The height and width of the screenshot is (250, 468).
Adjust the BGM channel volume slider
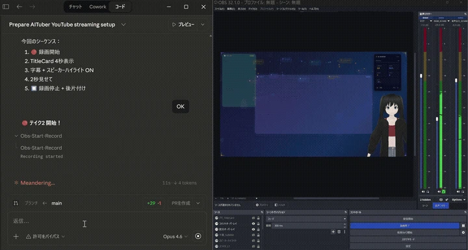pyautogui.click(x=437, y=119)
